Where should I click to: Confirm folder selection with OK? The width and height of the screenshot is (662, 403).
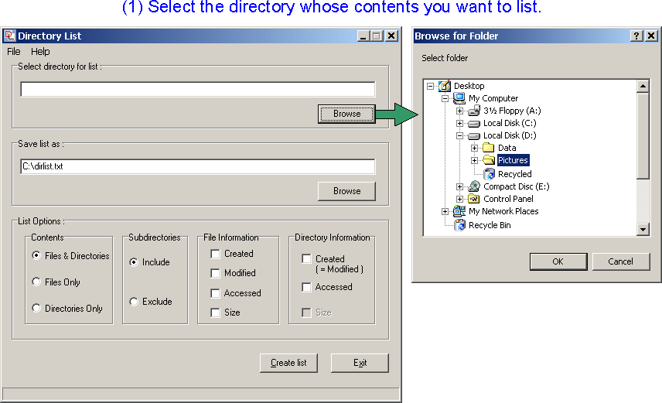pos(558,261)
